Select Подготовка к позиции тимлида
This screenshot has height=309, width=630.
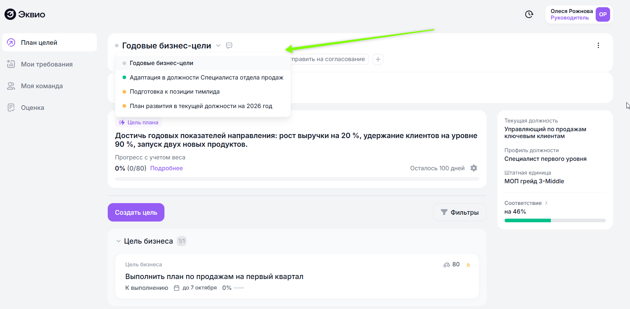pyautogui.click(x=203, y=92)
